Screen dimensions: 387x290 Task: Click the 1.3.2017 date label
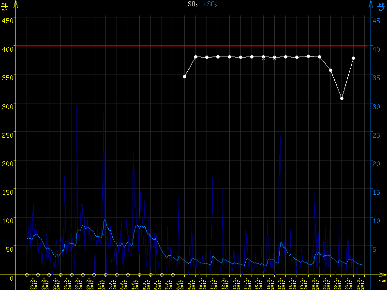coord(100,283)
